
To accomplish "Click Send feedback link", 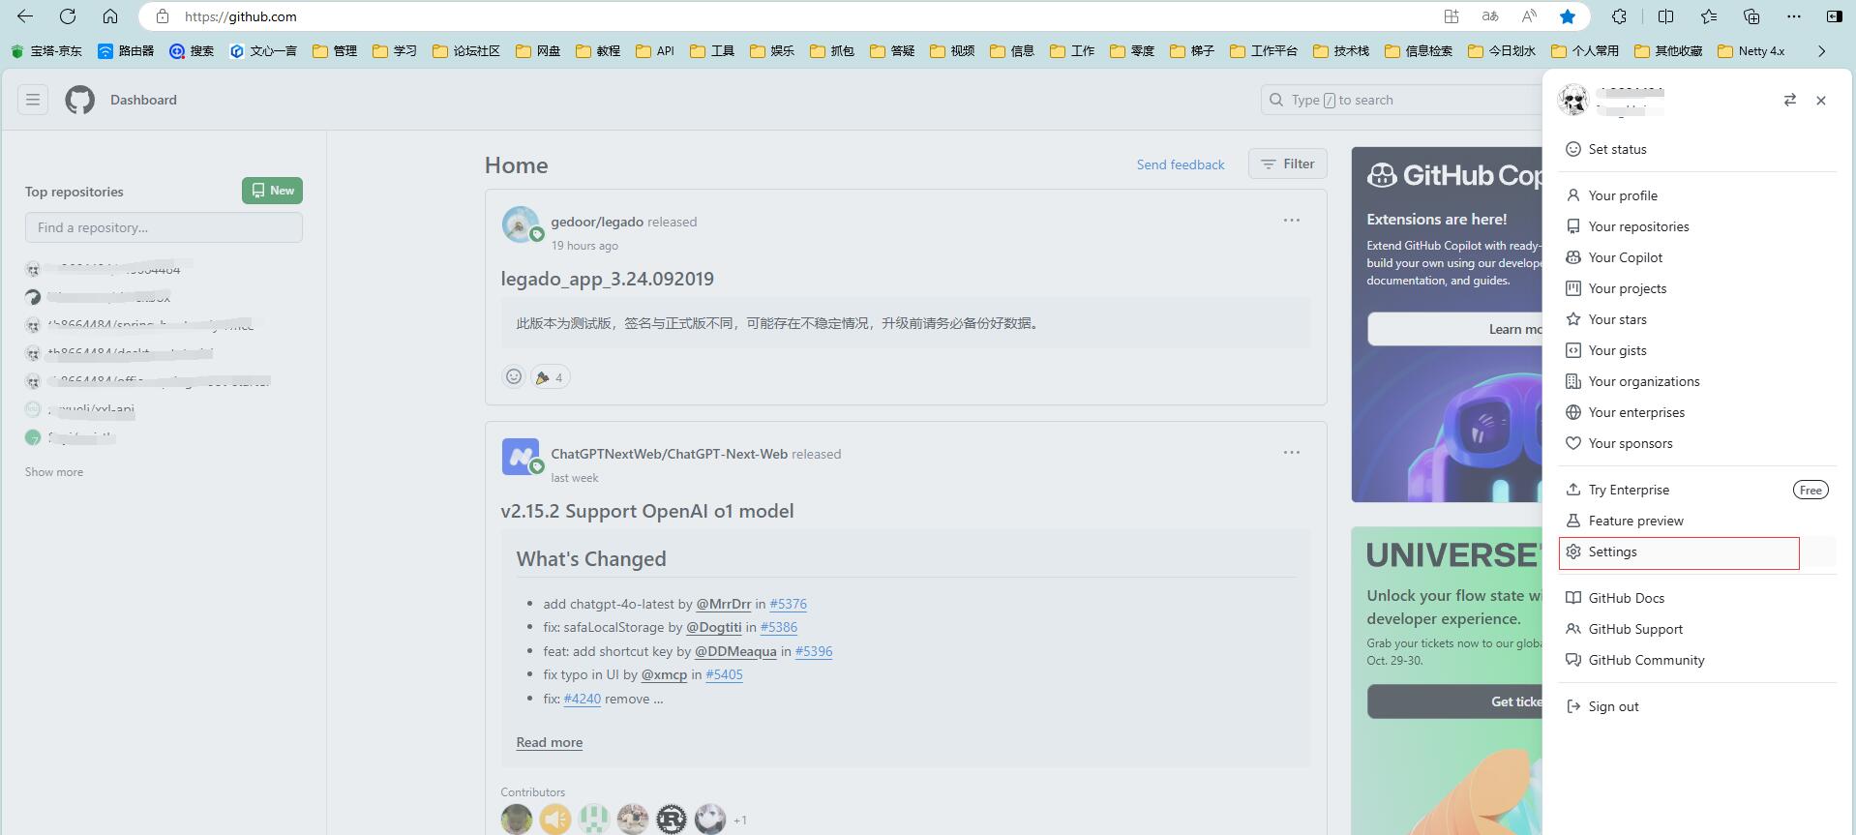I will coord(1181,164).
